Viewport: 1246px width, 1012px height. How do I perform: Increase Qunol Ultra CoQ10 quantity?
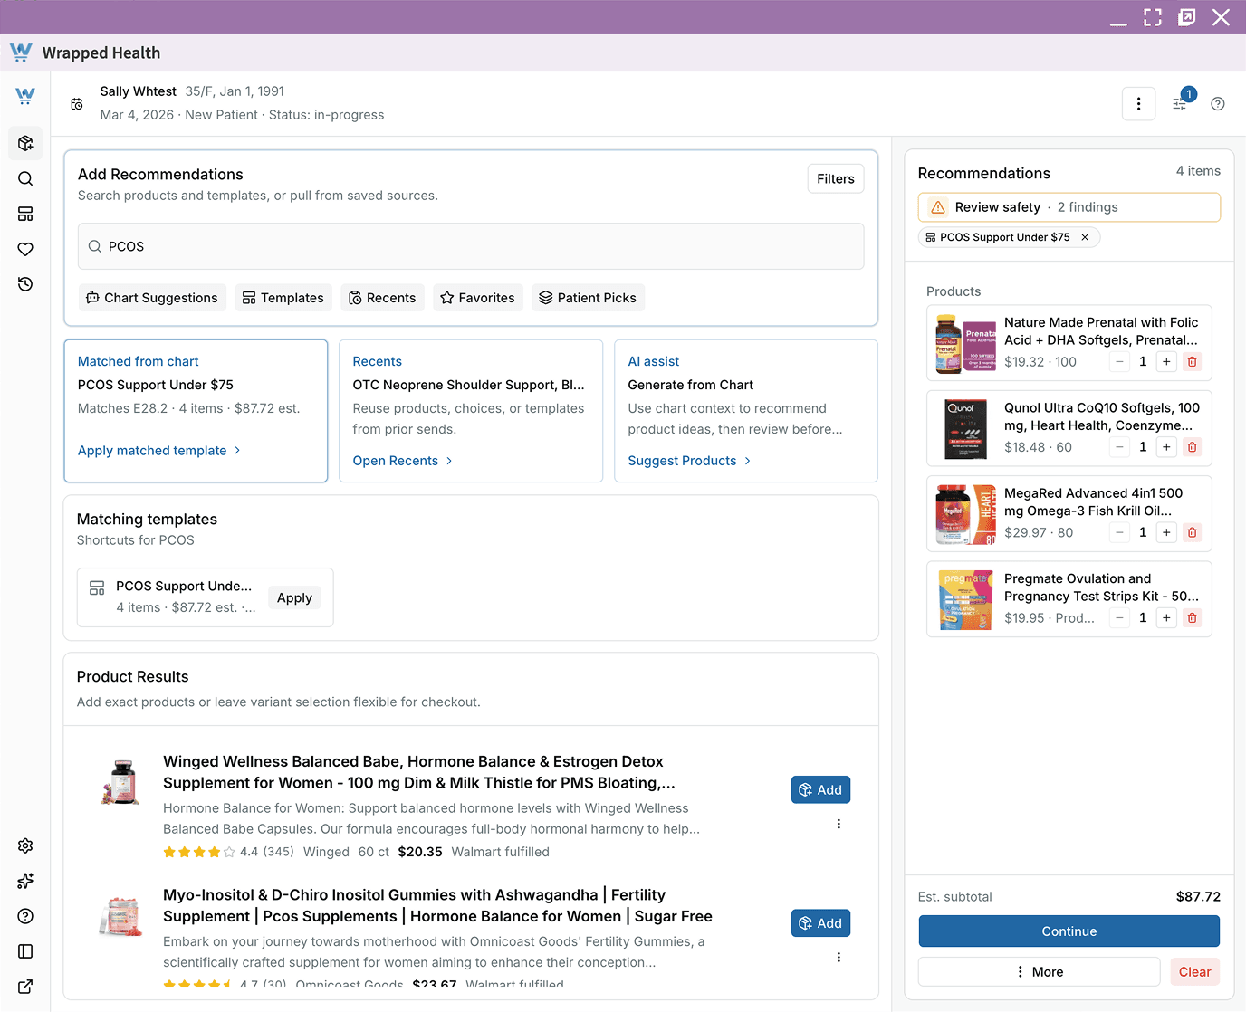click(x=1166, y=447)
